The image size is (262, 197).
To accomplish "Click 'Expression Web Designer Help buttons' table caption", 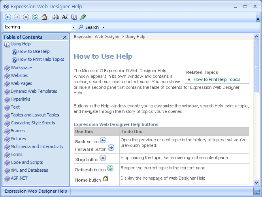I will click(x=116, y=124).
